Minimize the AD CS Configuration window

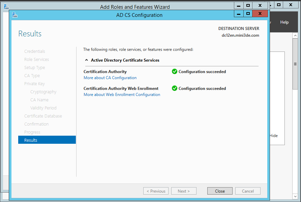239,14
